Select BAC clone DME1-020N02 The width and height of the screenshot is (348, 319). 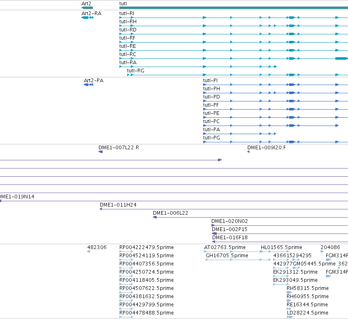click(229, 221)
